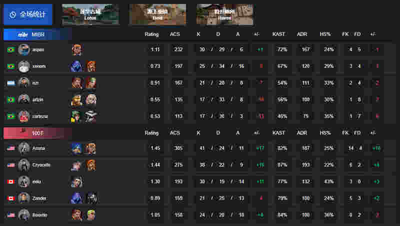400x226 pixels.
Task: Click cortezia's second agent icon
Action: 91,116
